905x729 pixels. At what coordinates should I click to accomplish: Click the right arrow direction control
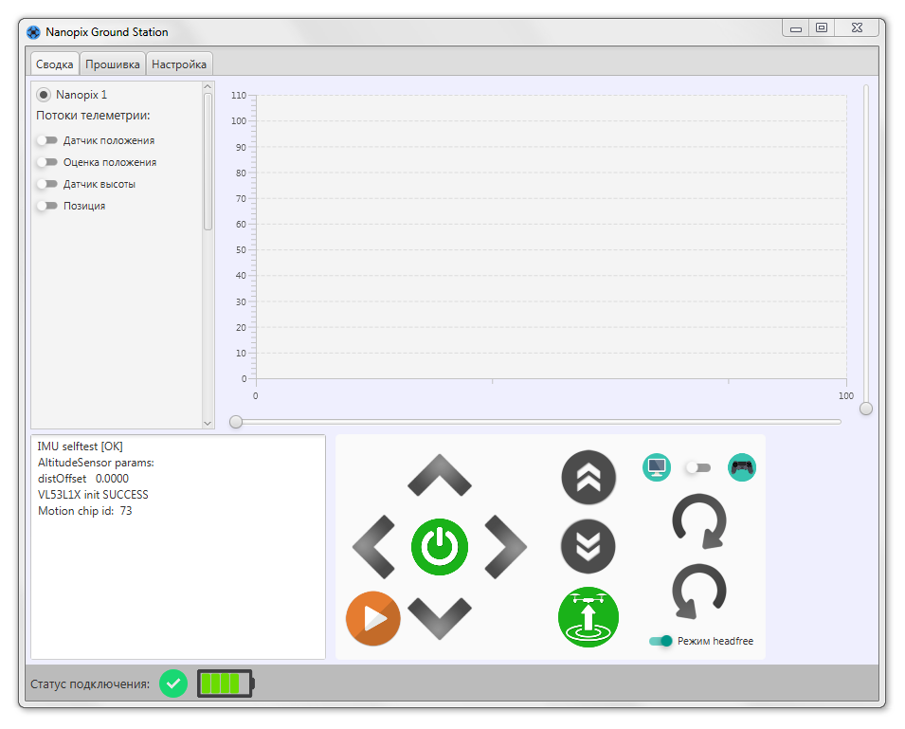(506, 547)
